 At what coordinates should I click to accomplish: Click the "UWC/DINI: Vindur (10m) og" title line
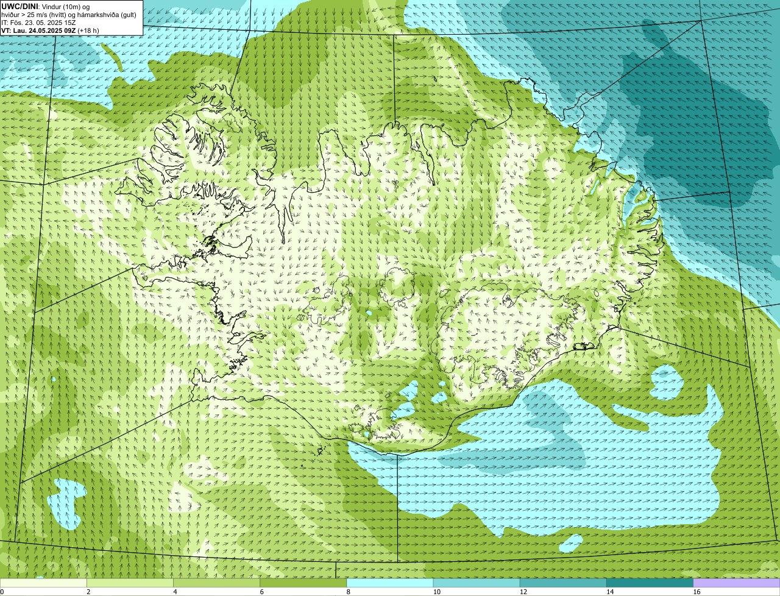(x=46, y=6)
